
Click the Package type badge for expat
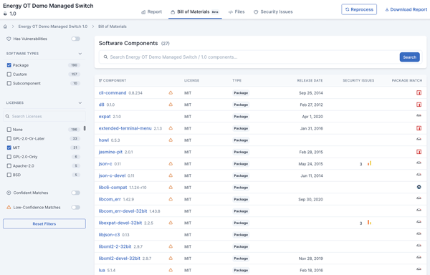pos(241,117)
